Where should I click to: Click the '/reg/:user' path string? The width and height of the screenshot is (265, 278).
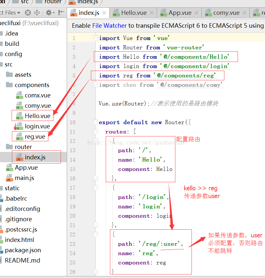(159, 244)
